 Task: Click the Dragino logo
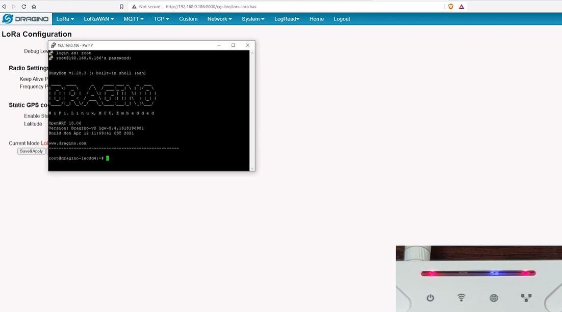[x=25, y=19]
